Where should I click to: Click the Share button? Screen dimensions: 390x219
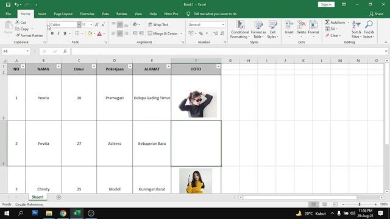pos(377,14)
